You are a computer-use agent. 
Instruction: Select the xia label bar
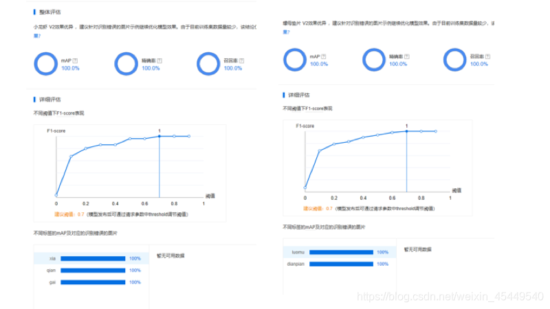click(x=93, y=259)
